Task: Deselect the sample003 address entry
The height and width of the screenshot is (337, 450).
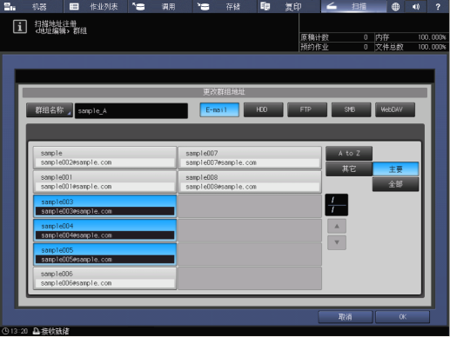Action: coord(104,206)
